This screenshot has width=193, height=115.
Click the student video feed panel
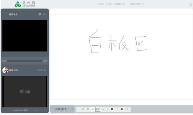[x=25, y=36]
